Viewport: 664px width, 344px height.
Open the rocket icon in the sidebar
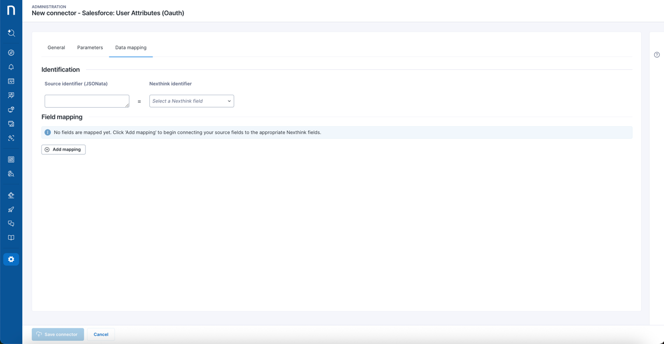coord(11,209)
